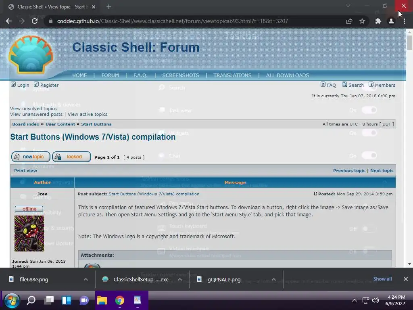413x310 pixels.
Task: Open Start Buttons breadcrumb
Action: pyautogui.click(x=96, y=124)
